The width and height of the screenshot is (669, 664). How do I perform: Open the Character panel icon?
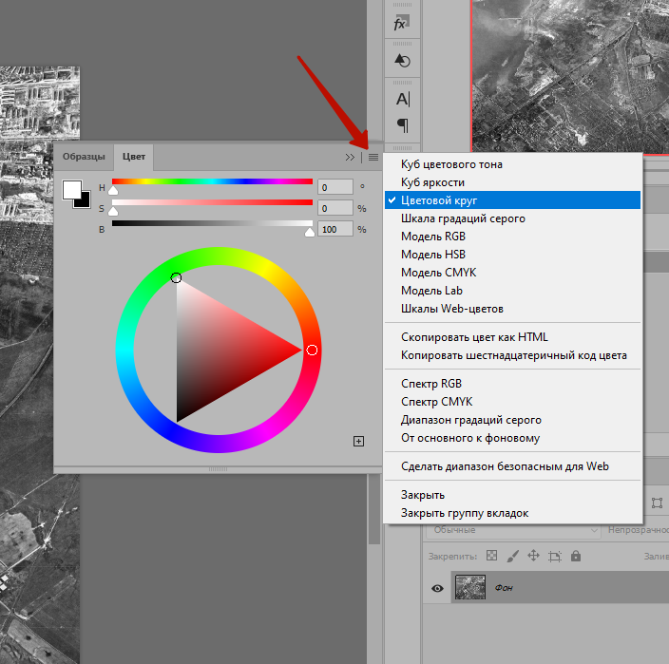[x=402, y=99]
